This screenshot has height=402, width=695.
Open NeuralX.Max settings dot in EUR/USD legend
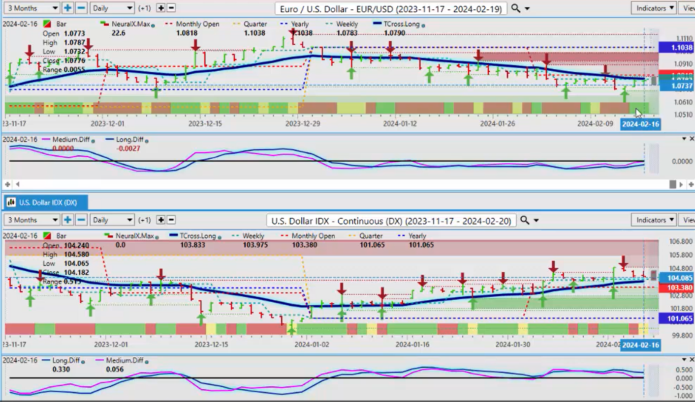click(154, 25)
